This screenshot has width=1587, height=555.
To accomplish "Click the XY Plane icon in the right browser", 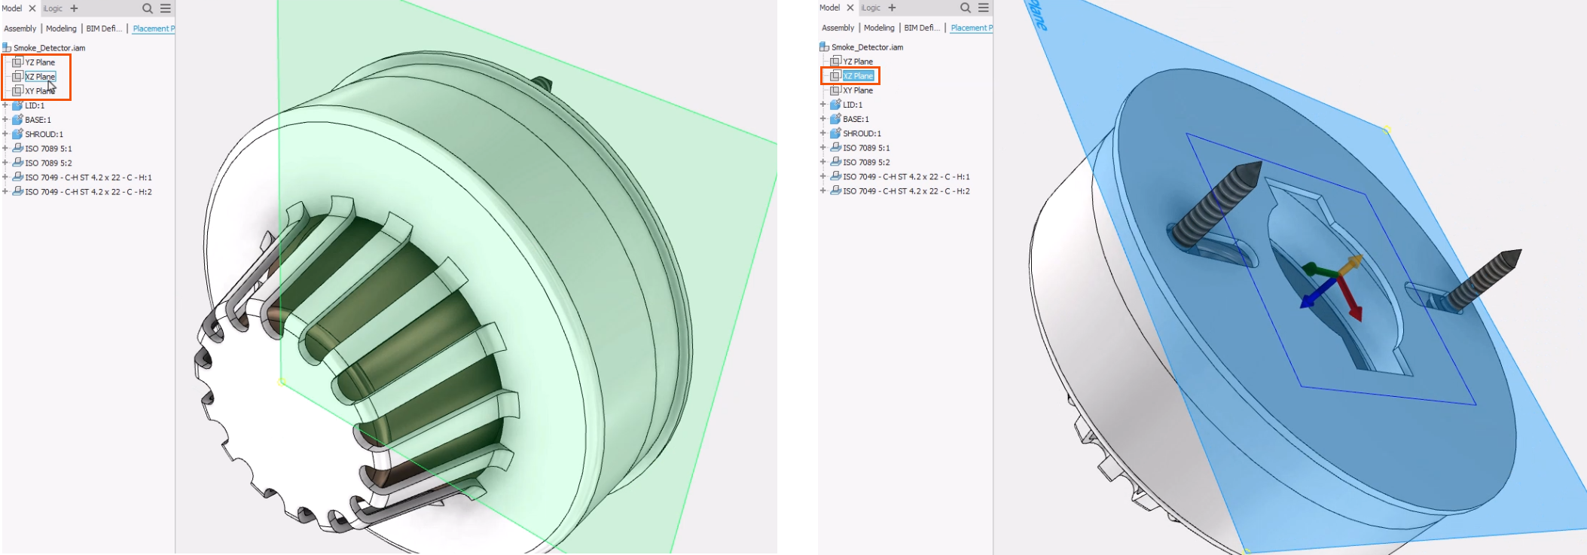I will pos(835,90).
